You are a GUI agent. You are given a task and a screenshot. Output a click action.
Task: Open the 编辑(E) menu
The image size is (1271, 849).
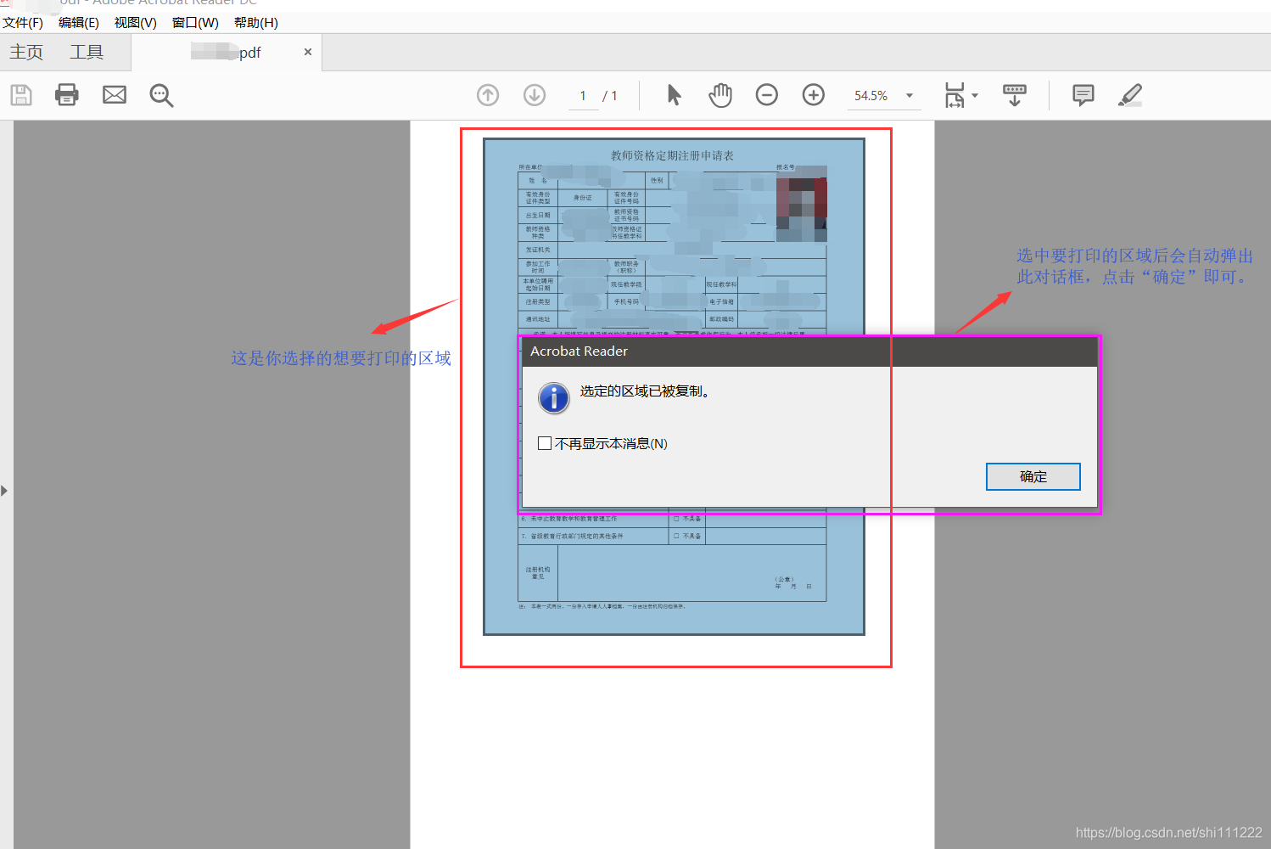pyautogui.click(x=79, y=23)
